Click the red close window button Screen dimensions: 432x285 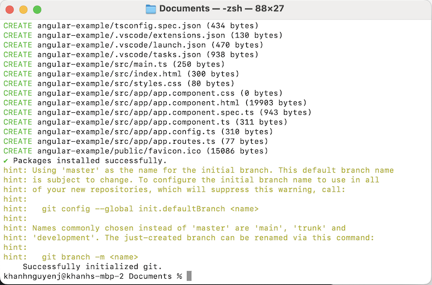click(x=10, y=10)
